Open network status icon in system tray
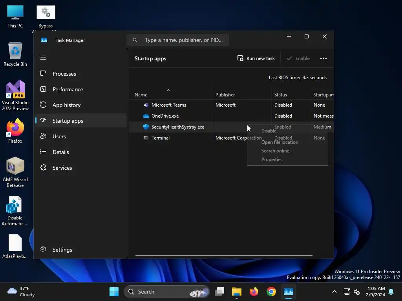Viewport: 402px width, 301px height. tap(347, 292)
